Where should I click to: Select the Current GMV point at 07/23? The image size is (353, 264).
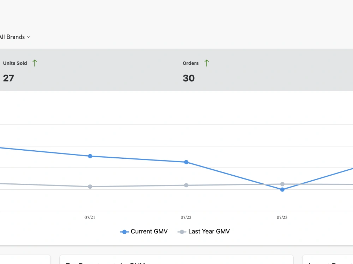tap(282, 190)
